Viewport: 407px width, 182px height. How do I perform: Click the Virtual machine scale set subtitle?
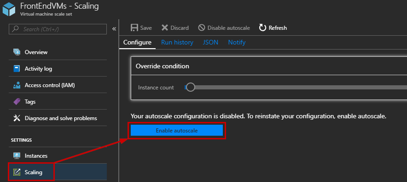click(x=46, y=14)
